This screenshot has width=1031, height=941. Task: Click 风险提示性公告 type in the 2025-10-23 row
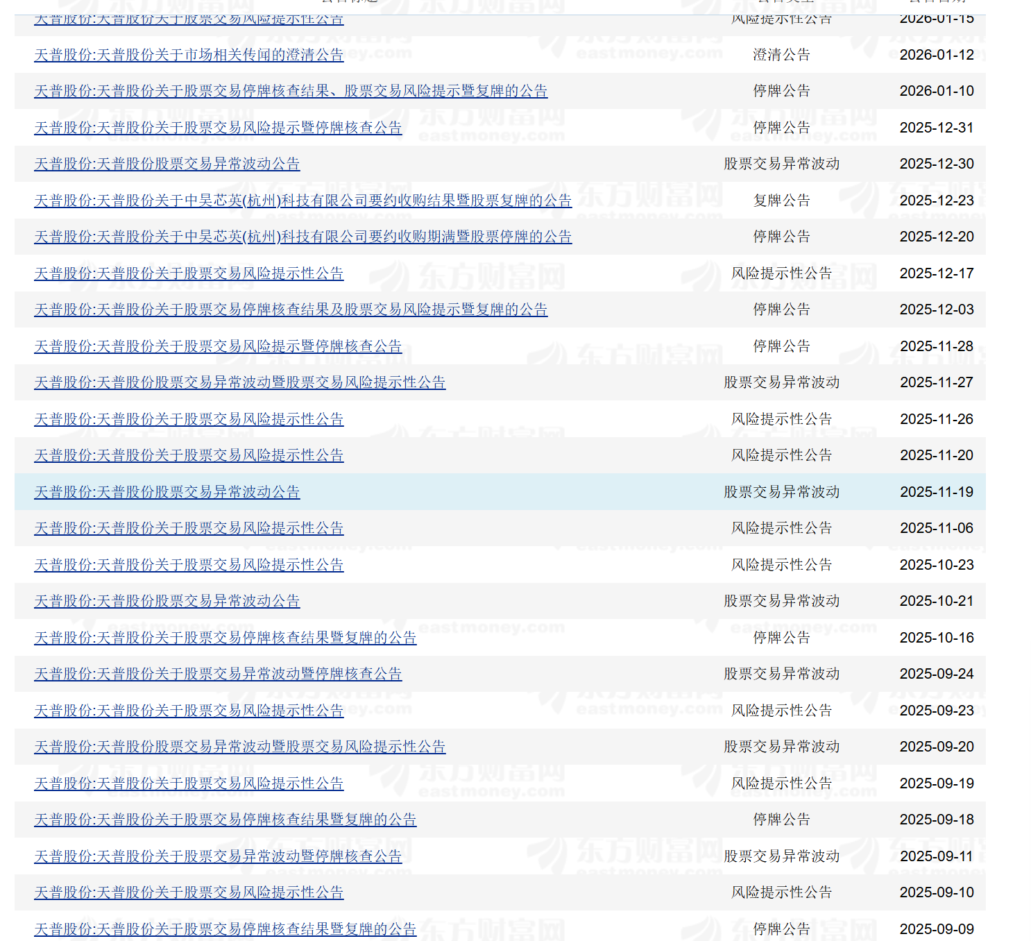point(782,565)
